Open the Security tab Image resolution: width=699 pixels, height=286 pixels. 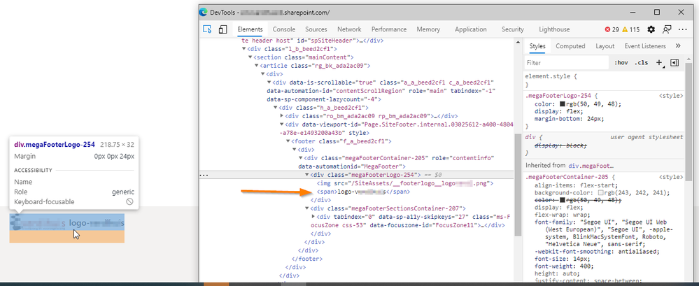513,29
